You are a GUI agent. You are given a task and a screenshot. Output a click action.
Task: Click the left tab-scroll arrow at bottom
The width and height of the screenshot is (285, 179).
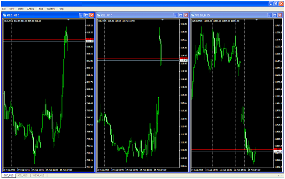pos(278,175)
